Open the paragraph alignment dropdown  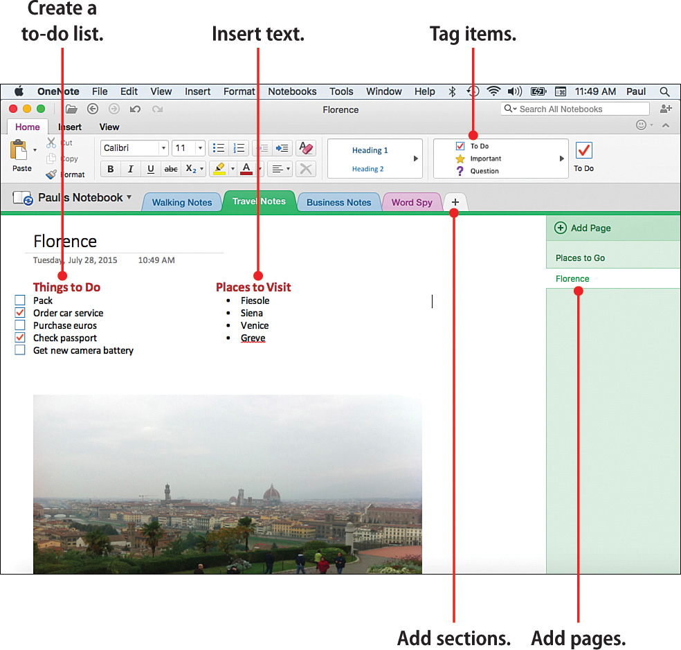tap(280, 169)
